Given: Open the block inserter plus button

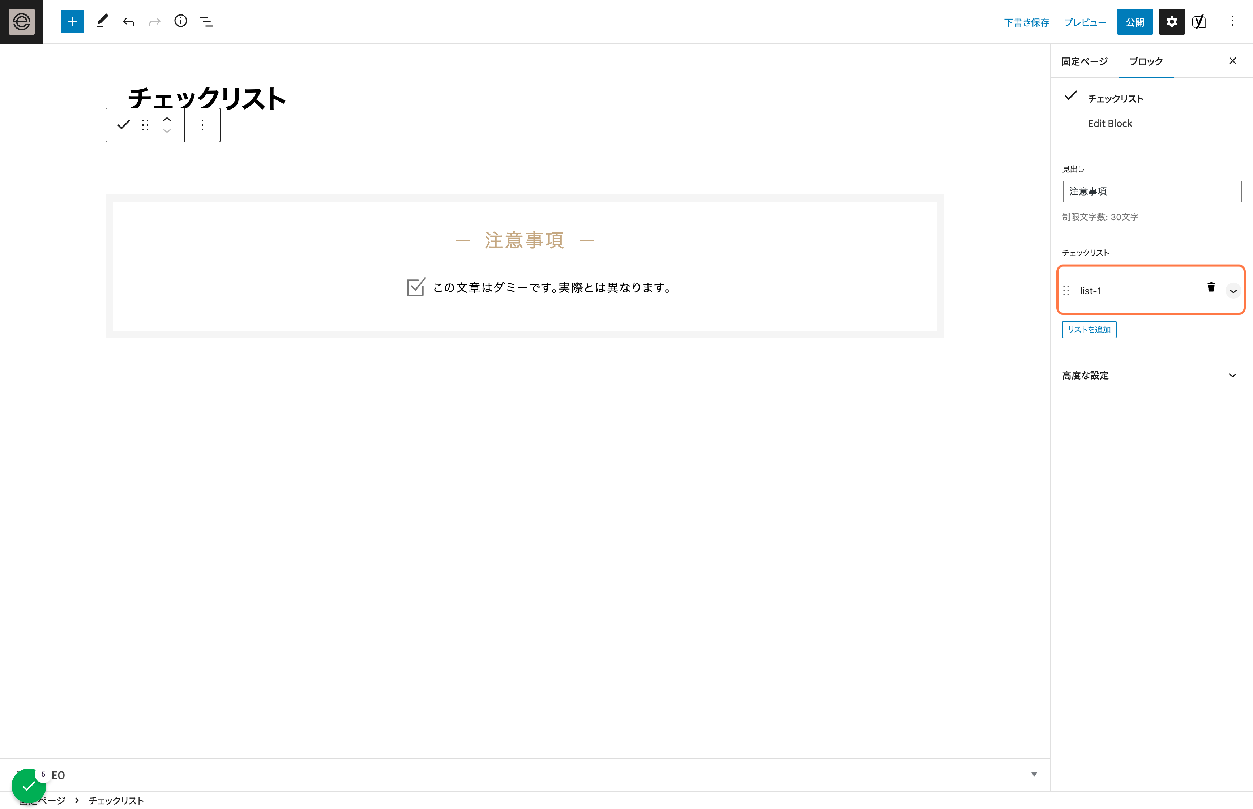Looking at the screenshot, I should [72, 22].
